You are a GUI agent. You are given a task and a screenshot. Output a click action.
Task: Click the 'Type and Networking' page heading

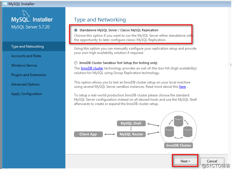100,20
